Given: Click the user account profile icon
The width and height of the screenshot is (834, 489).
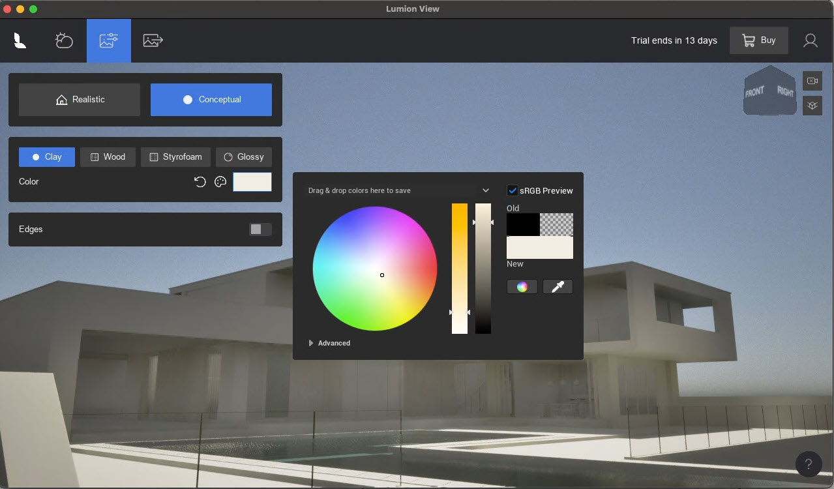Looking at the screenshot, I should [810, 40].
